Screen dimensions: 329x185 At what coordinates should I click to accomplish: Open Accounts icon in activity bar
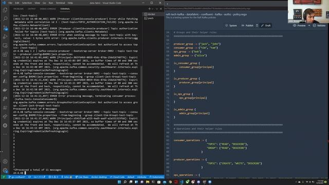5,161
